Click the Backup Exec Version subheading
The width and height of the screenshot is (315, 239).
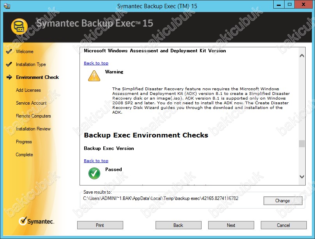(x=109, y=148)
